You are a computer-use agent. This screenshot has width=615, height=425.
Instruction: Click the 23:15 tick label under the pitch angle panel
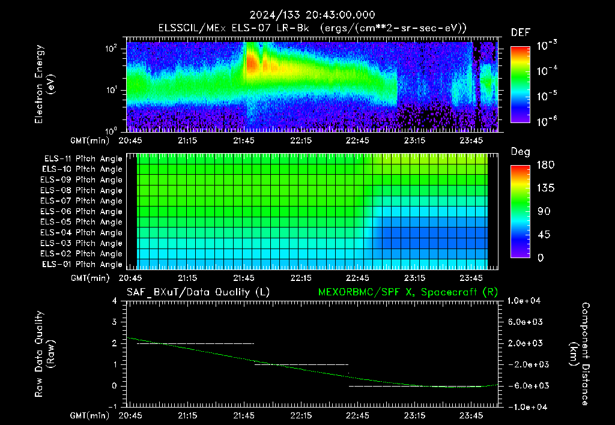pos(415,279)
